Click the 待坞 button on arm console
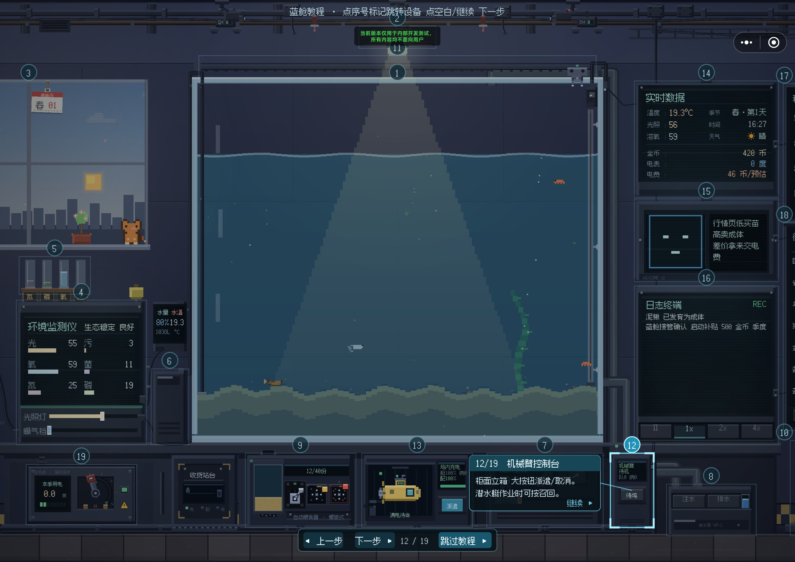795x562 pixels. pyautogui.click(x=631, y=495)
